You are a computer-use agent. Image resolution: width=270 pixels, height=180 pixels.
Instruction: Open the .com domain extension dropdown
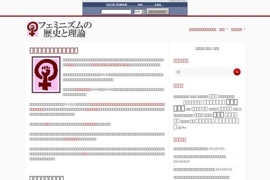click(x=139, y=12)
